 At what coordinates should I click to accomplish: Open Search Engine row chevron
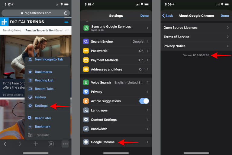pyautogui.click(x=147, y=41)
